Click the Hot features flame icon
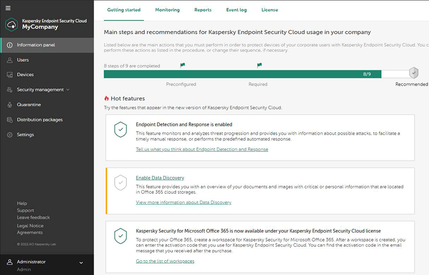The width and height of the screenshot is (429, 275). 106,99
